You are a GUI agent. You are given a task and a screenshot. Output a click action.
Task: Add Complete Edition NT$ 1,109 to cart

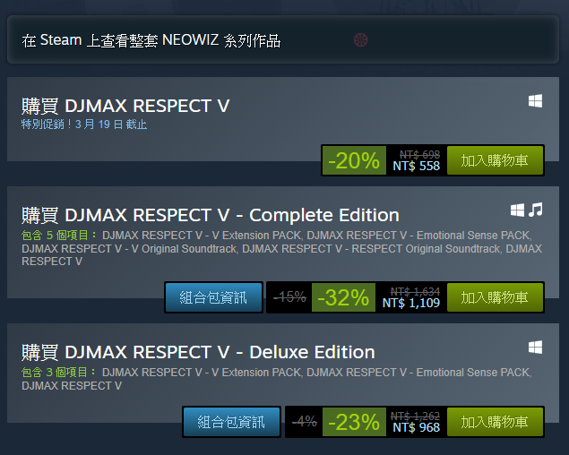click(x=495, y=297)
